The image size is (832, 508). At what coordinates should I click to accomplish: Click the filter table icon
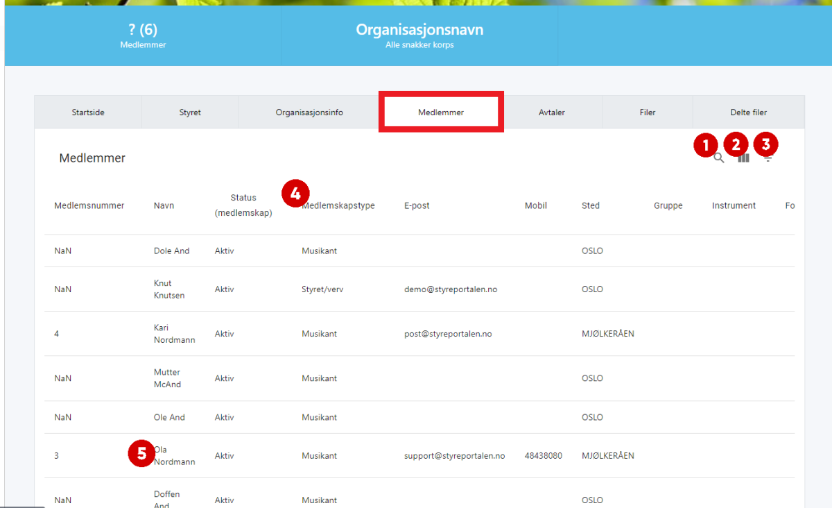pyautogui.click(x=768, y=159)
